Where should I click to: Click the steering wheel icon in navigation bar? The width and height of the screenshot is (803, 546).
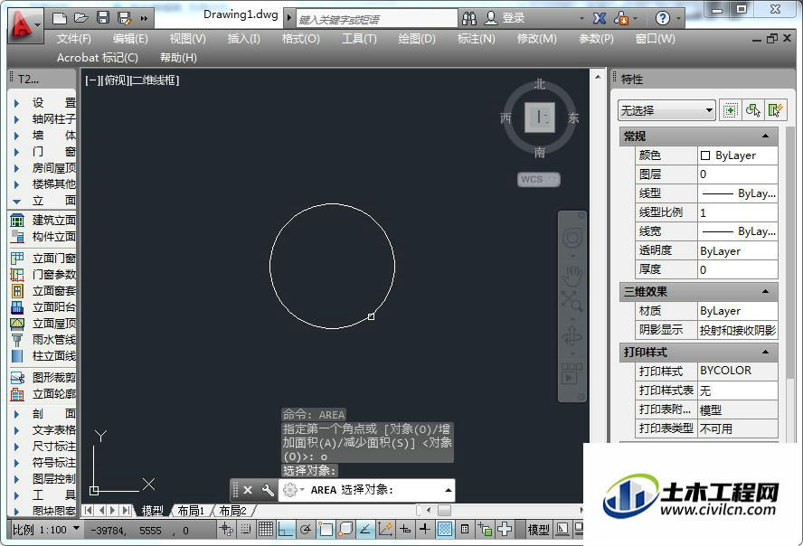572,239
